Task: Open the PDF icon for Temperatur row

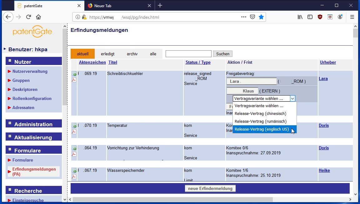Action: pyautogui.click(x=74, y=132)
